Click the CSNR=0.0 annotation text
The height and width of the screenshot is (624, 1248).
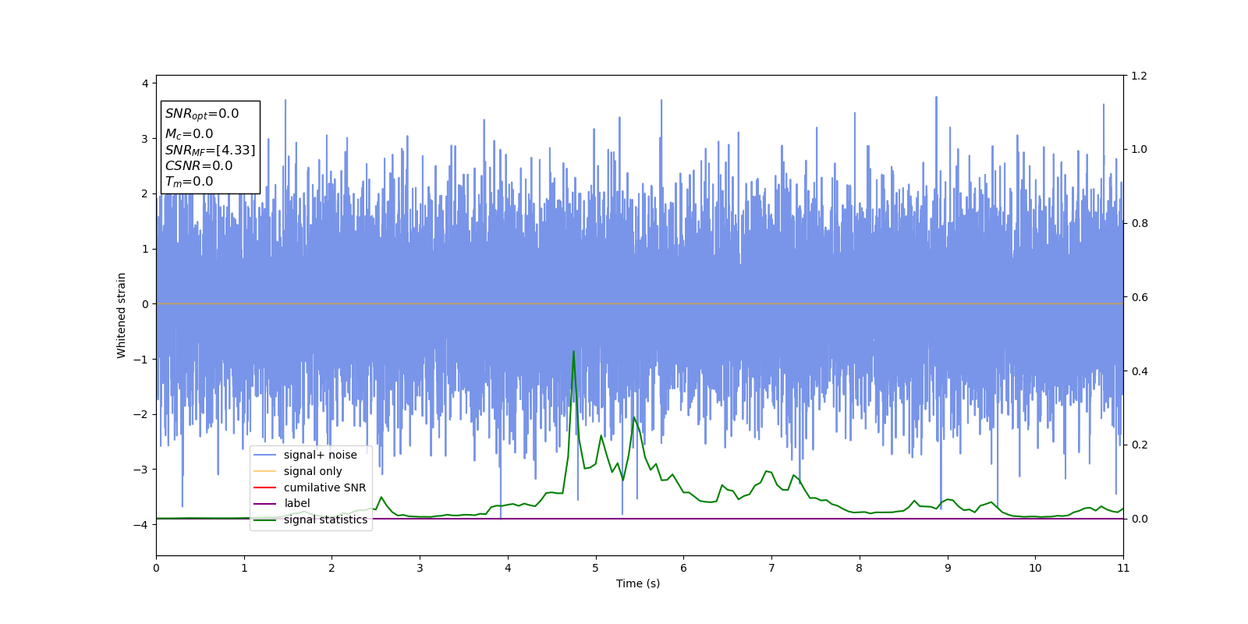pyautogui.click(x=199, y=165)
